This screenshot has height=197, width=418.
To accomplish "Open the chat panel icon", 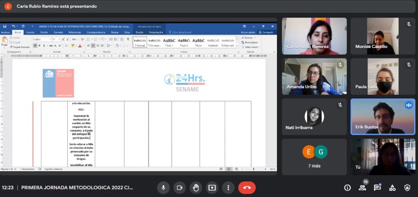I will tap(377, 188).
